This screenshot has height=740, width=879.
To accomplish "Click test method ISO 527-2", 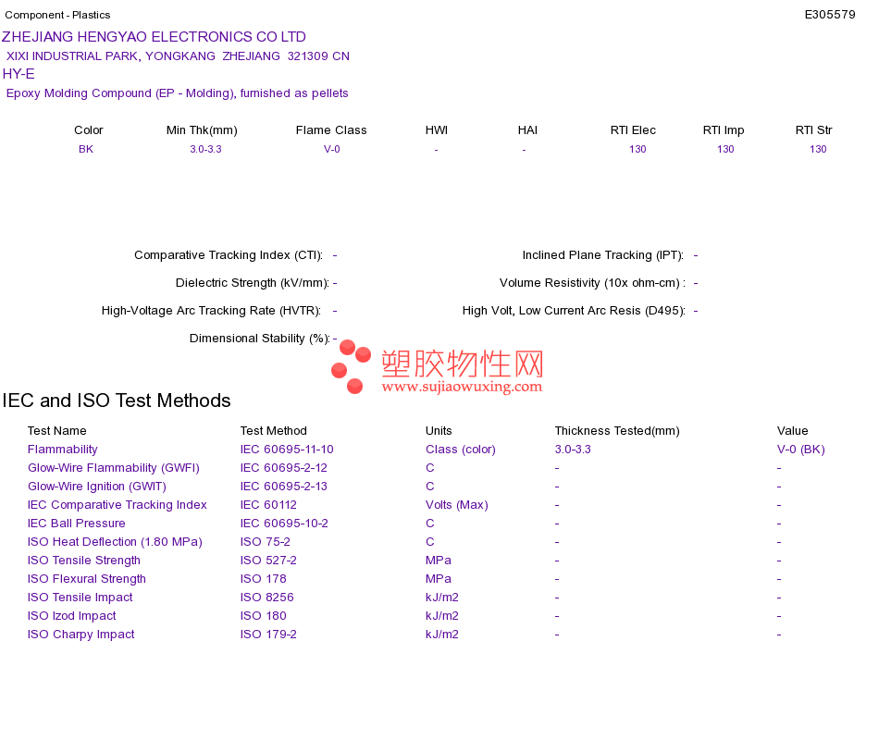I will pyautogui.click(x=268, y=561).
